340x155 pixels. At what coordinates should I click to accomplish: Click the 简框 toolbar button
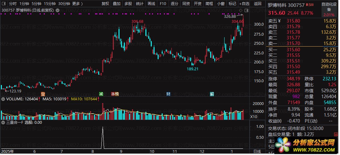[x=209, y=4]
